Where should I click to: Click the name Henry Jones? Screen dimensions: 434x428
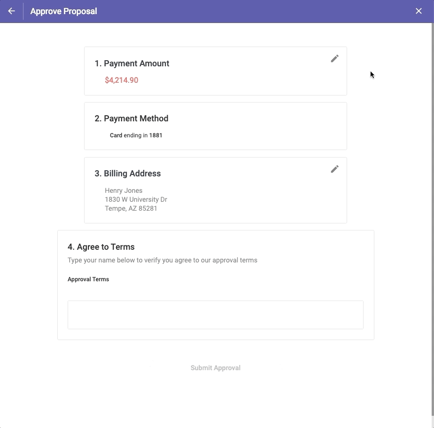pyautogui.click(x=124, y=190)
